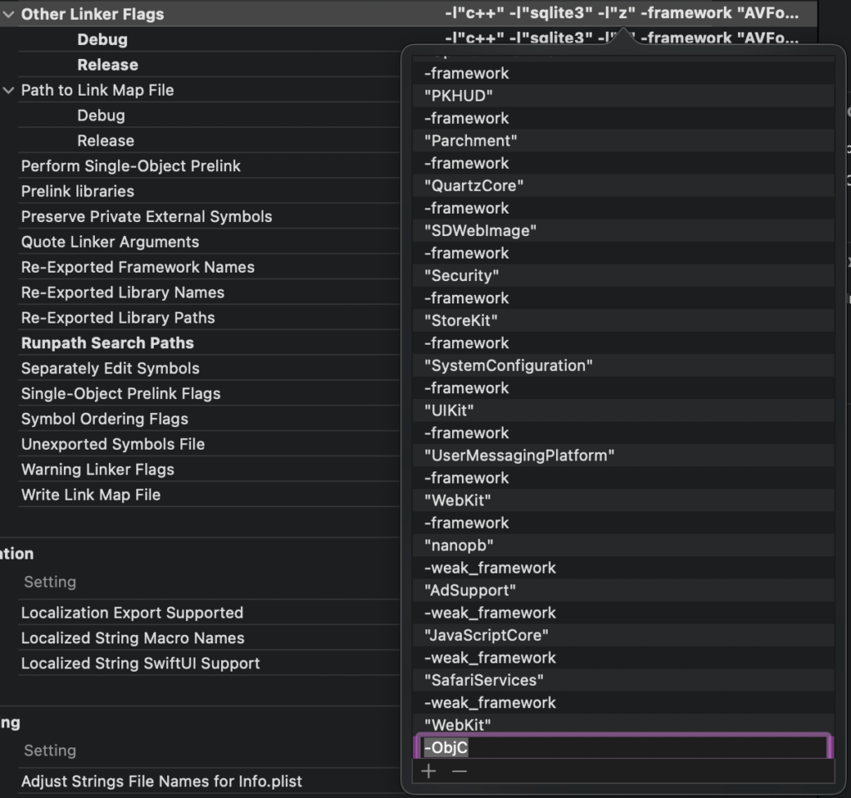
Task: Remove selected linker flag with minus button
Action: point(459,771)
